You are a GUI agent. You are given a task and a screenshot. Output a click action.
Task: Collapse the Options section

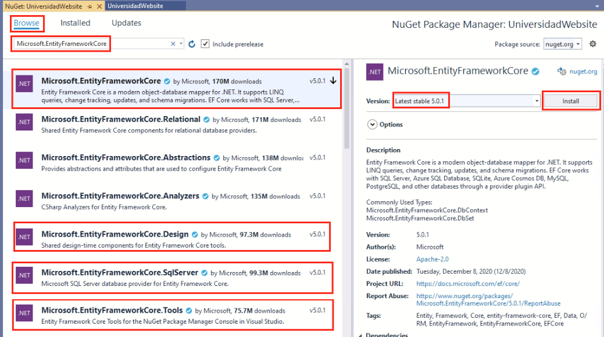point(371,124)
